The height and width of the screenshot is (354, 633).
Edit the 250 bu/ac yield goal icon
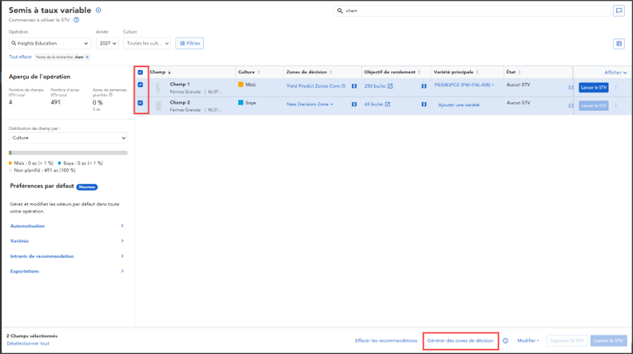390,86
